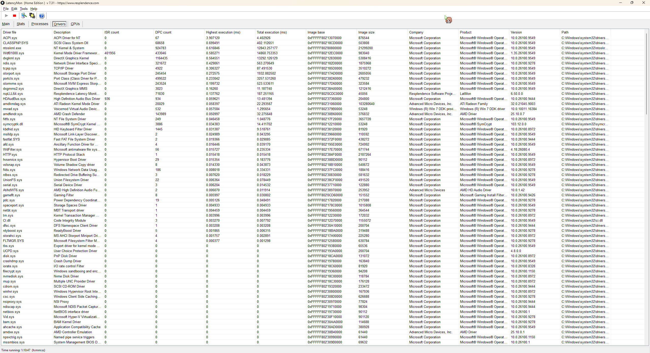This screenshot has height=353, width=650.
Task: Sort by Driver file column header
Action: point(27,32)
